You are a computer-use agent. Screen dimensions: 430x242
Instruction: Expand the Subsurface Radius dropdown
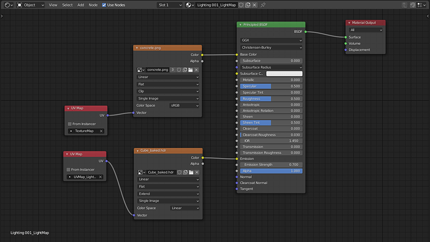271,67
